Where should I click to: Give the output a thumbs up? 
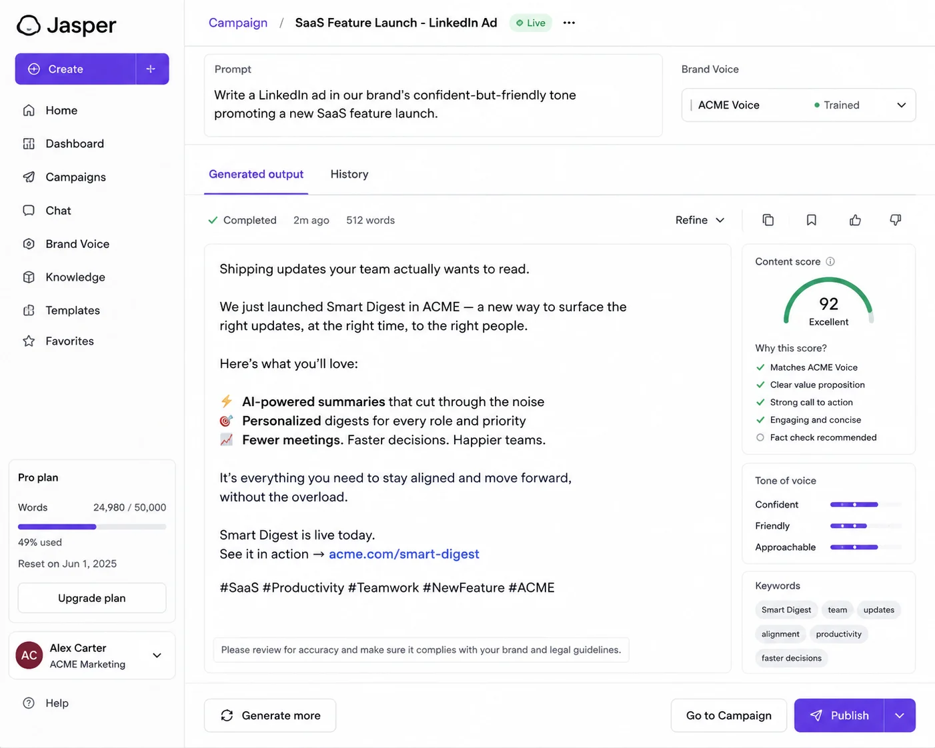[x=855, y=220]
